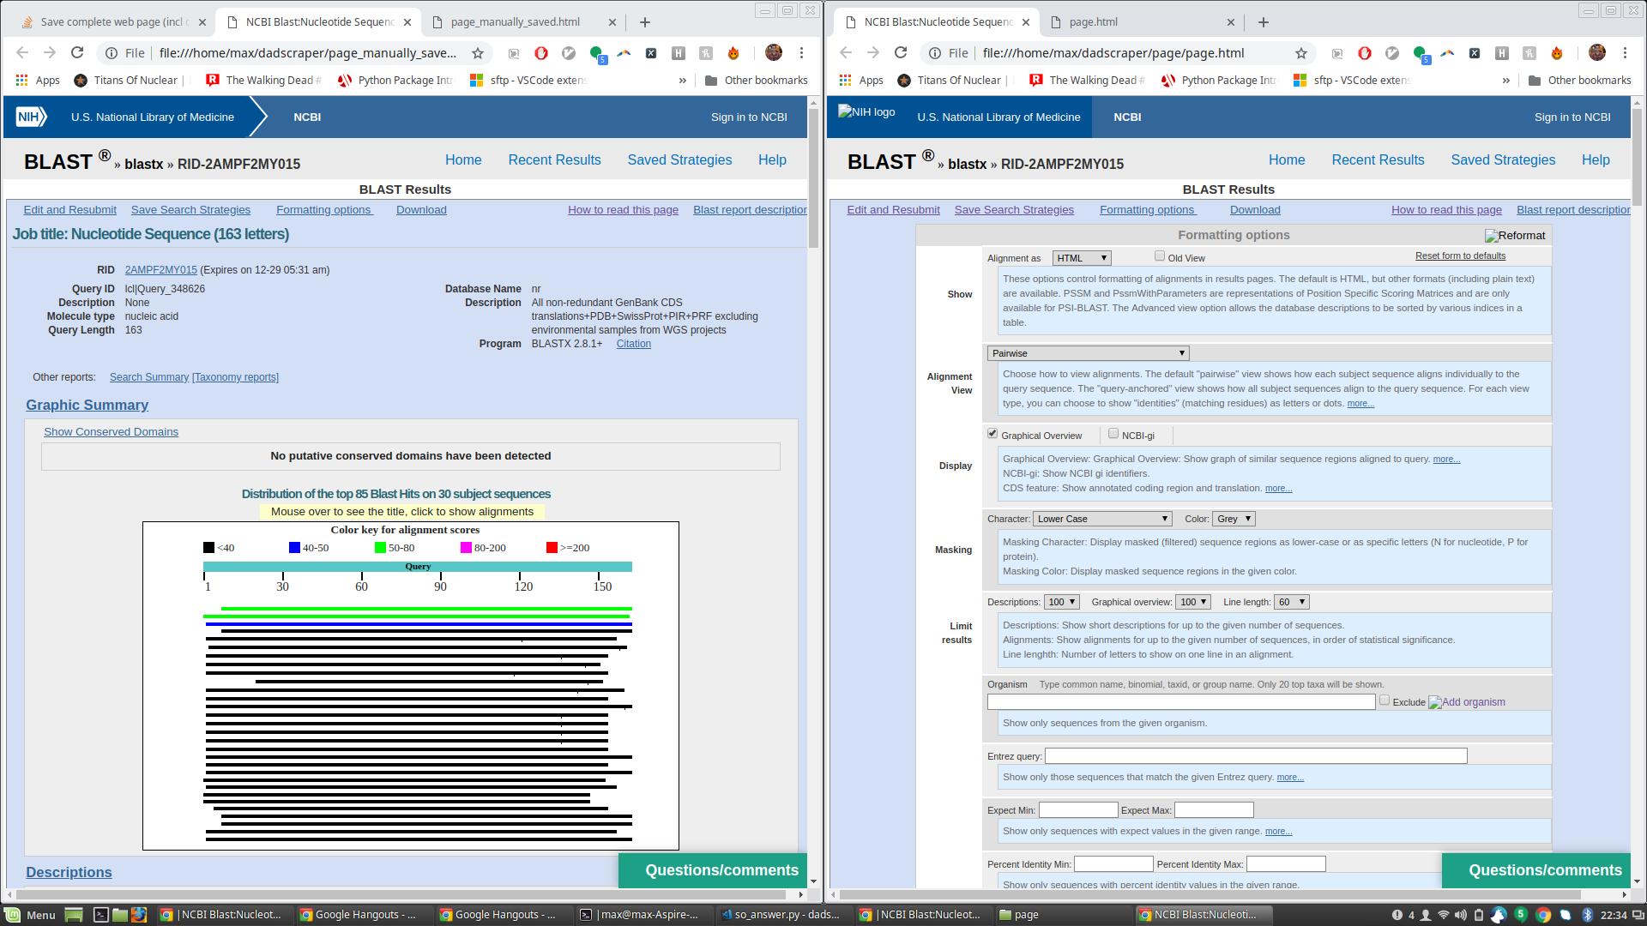This screenshot has width=1647, height=926.
Task: Open the Menu button in system taskbar
Action: click(30, 915)
